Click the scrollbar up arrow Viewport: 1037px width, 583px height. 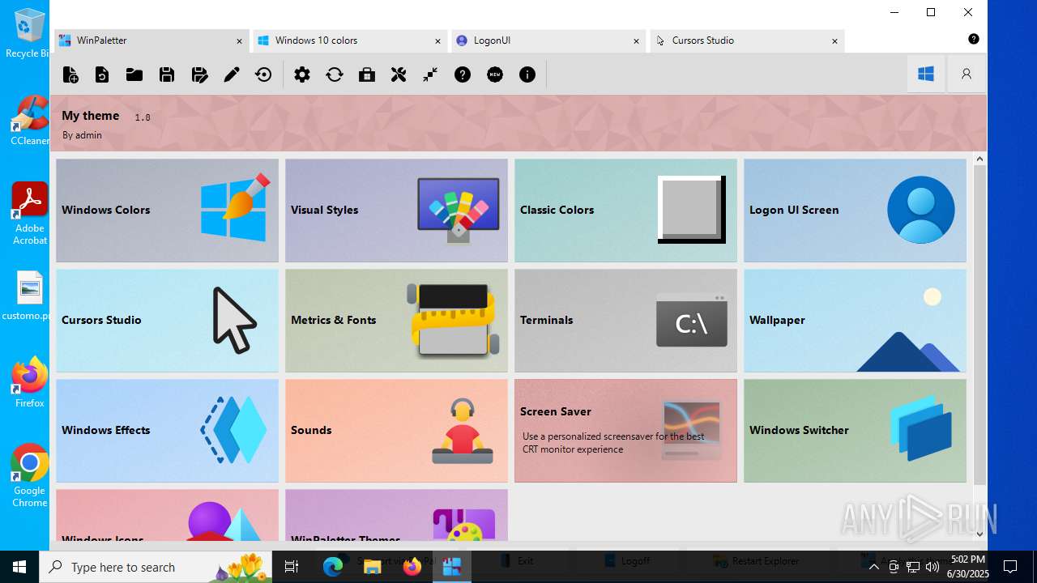[979, 159]
